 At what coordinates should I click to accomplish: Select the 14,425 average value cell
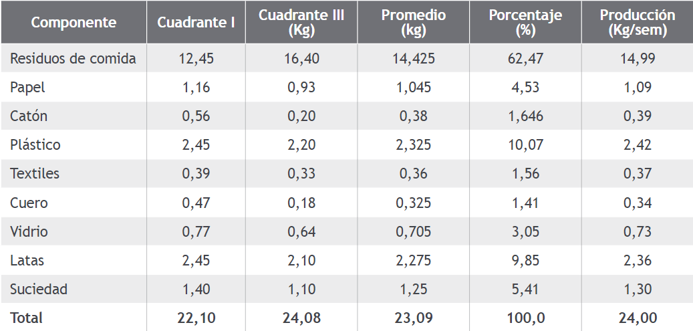413,58
